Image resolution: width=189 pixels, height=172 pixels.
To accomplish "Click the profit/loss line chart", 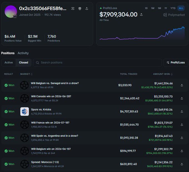I will (x=142, y=33).
